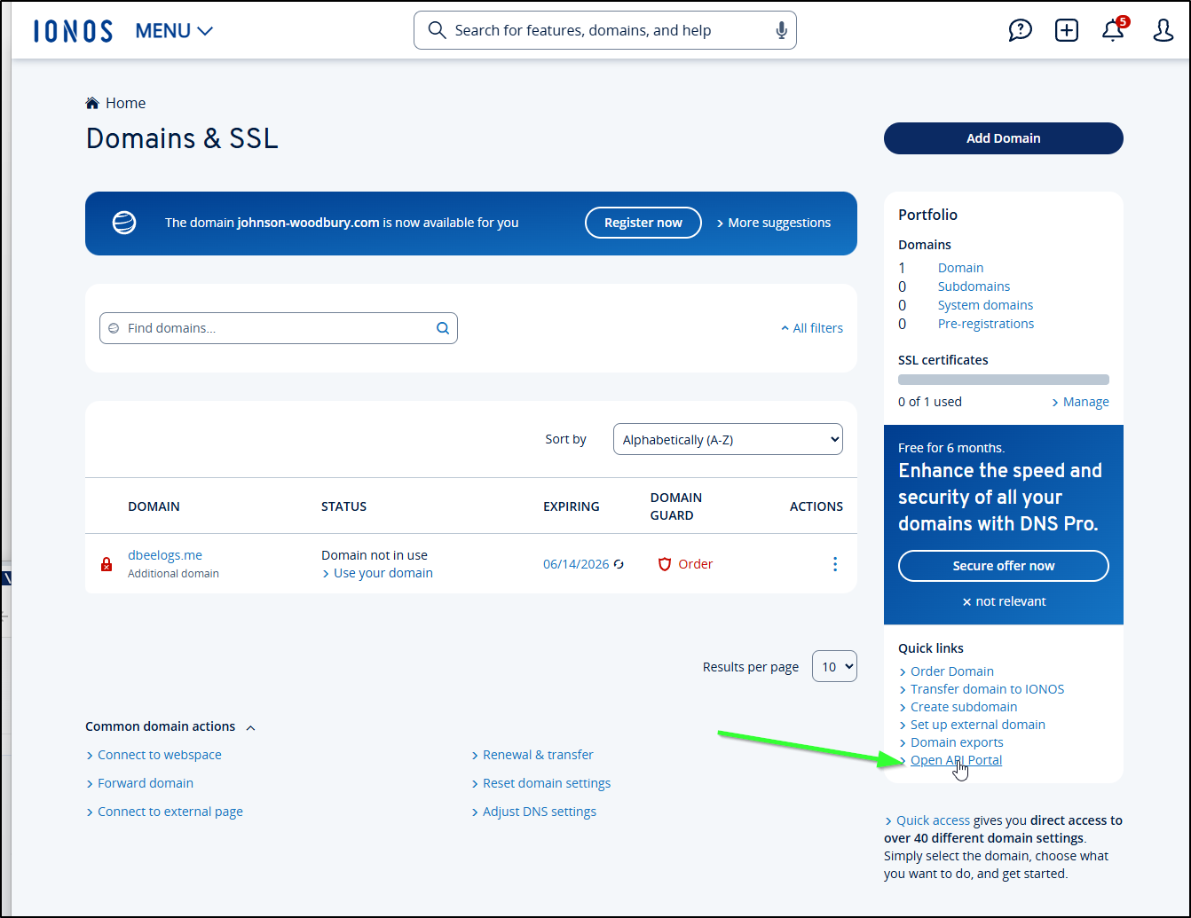The height and width of the screenshot is (918, 1191).
Task: Click the Register now button
Action: pos(643,223)
